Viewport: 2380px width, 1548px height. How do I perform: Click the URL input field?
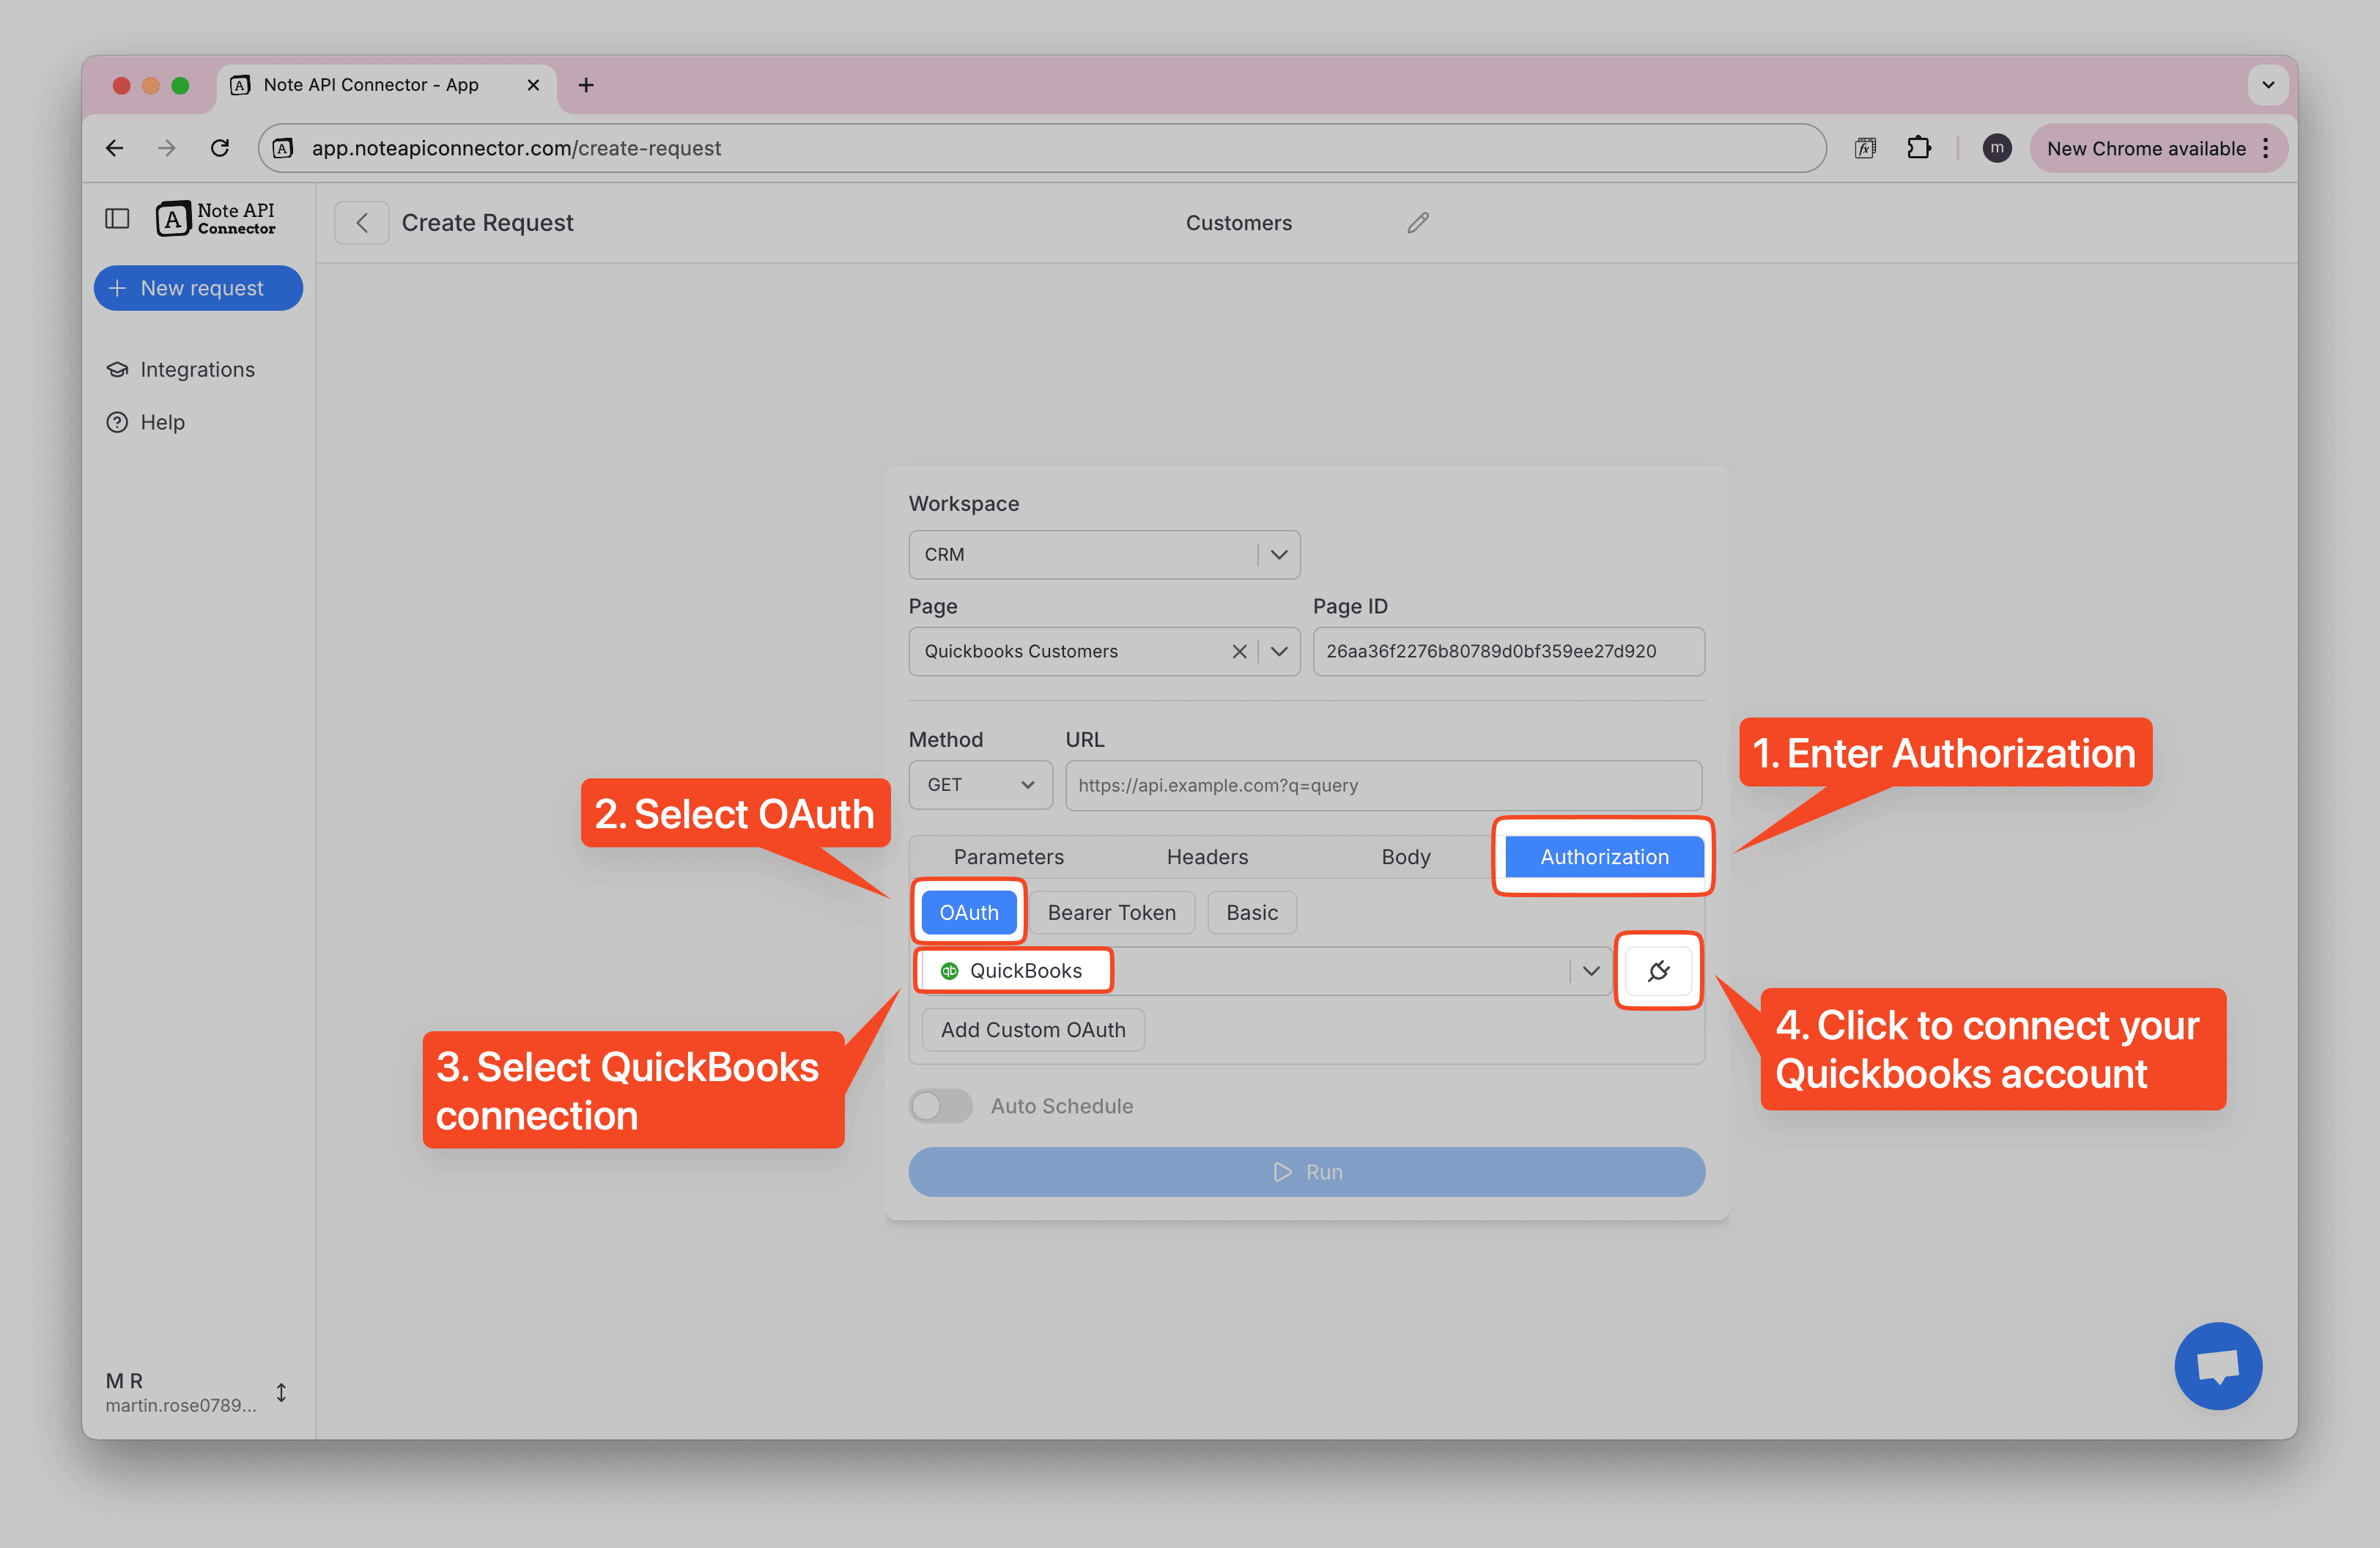click(1383, 784)
